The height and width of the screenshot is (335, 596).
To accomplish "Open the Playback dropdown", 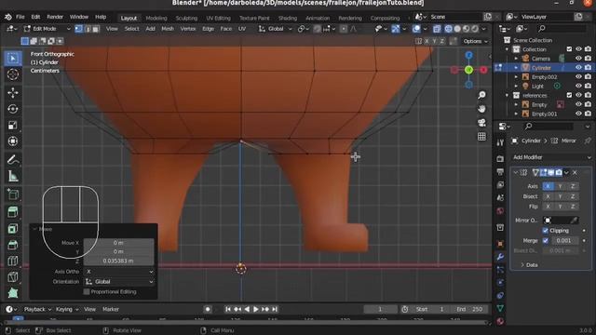I will [37, 309].
